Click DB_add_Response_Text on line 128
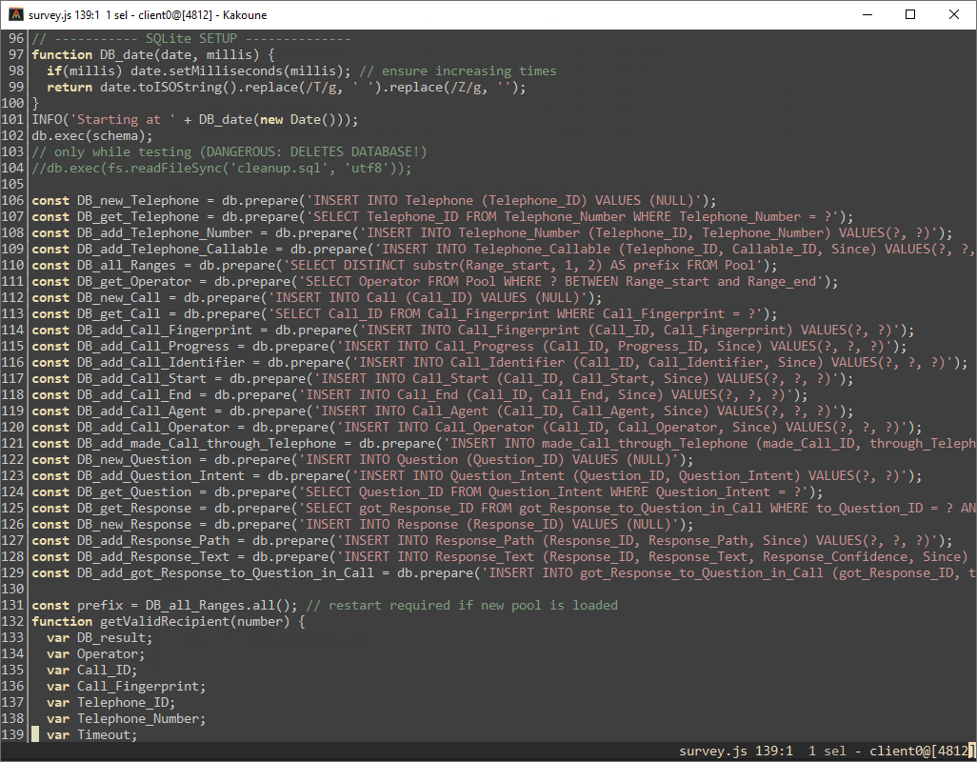 (x=153, y=557)
